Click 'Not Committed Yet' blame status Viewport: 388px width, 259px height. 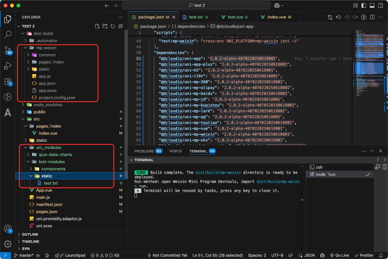[167, 255]
